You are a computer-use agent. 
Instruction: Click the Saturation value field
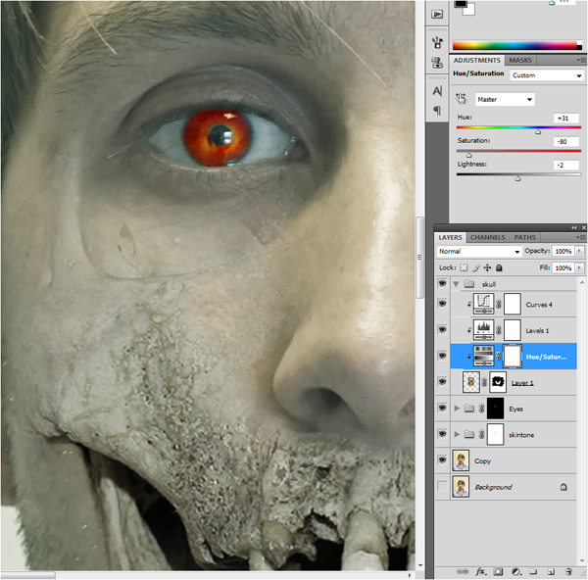point(566,141)
